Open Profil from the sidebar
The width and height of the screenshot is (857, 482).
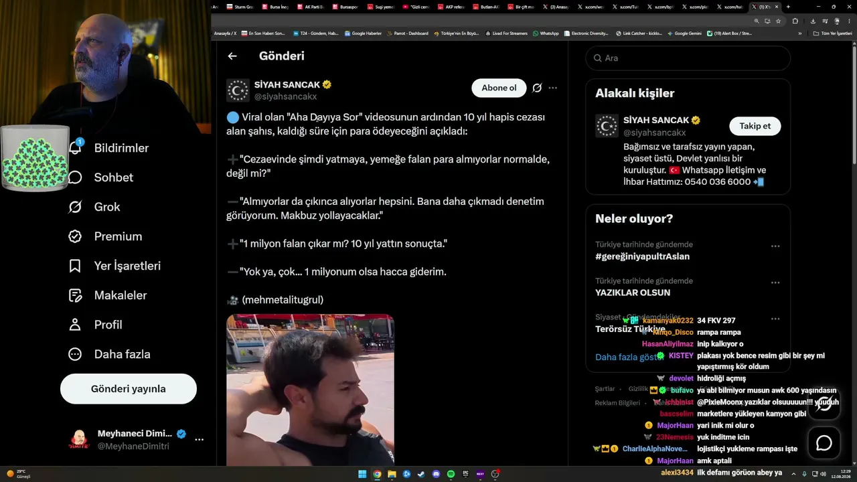coord(95,325)
